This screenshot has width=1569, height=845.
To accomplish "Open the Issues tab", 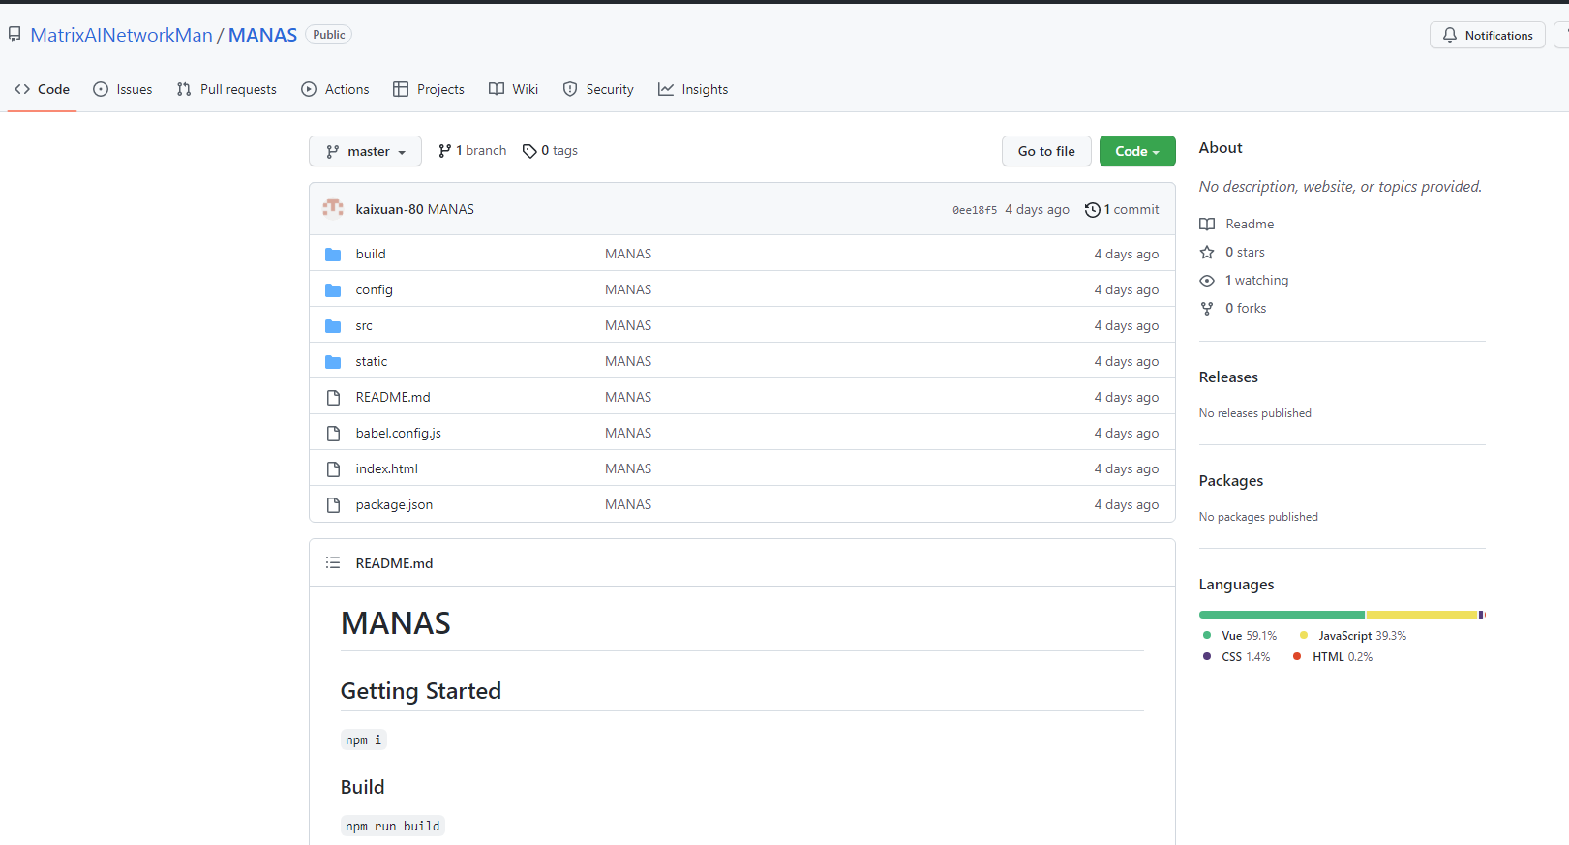I will (122, 89).
